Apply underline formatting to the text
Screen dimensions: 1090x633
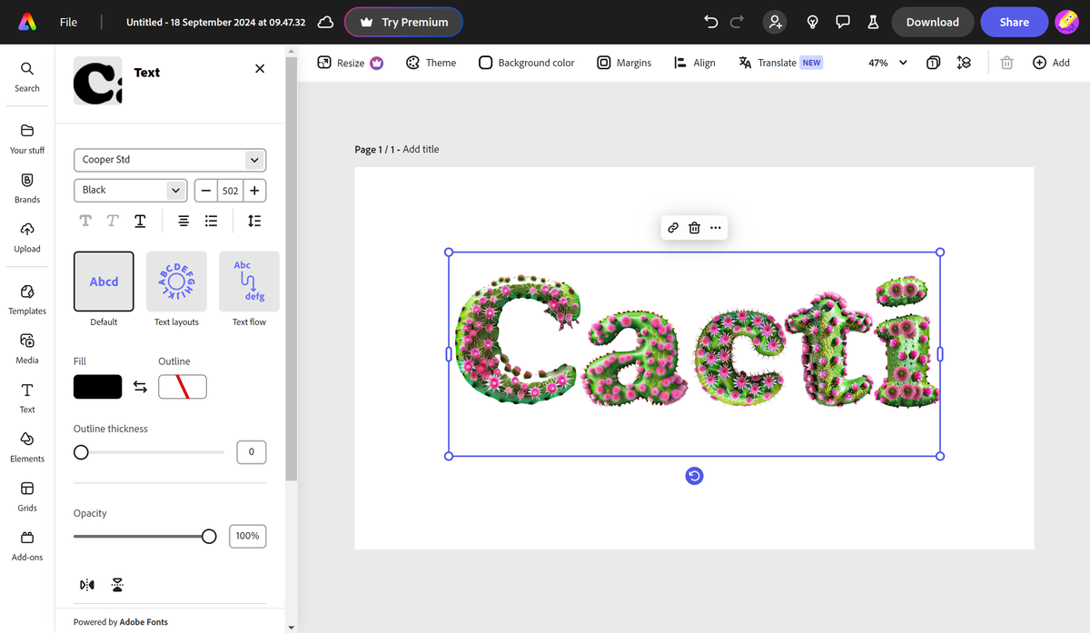139,221
